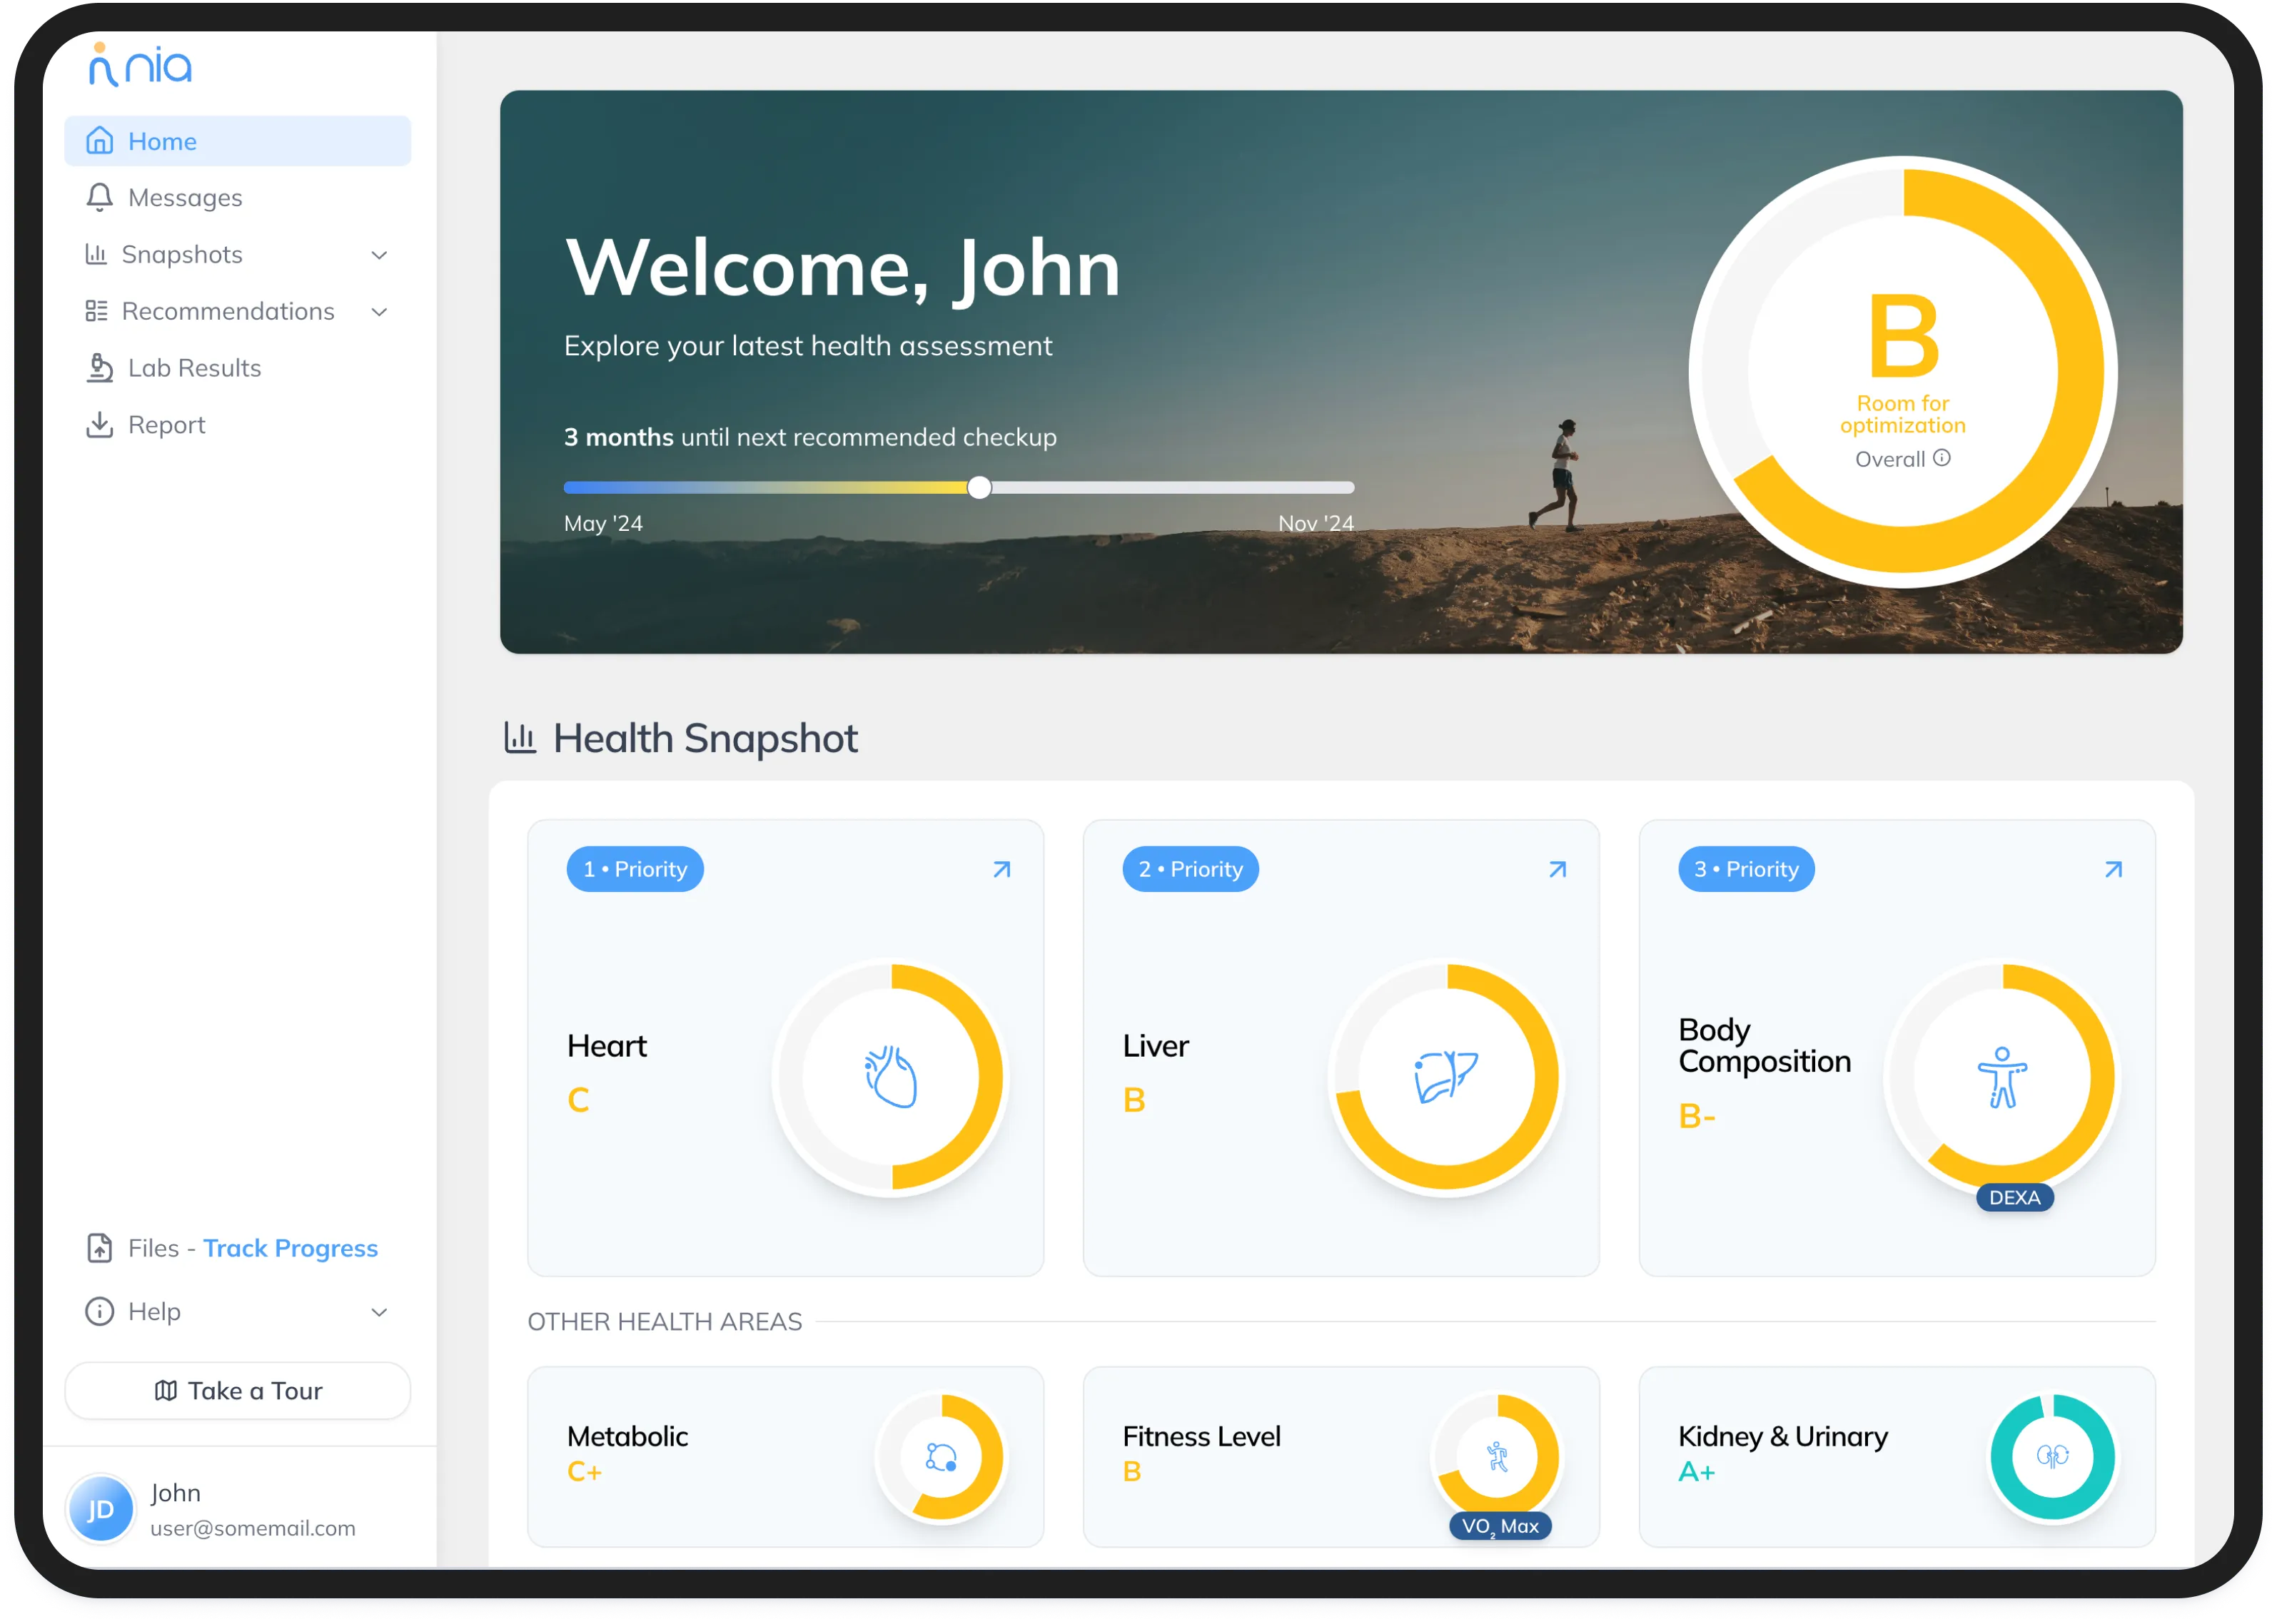Open Liver card arrow icon

(1557, 870)
